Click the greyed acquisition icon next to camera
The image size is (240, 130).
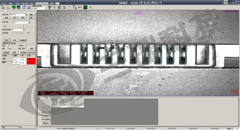tap(55, 7)
